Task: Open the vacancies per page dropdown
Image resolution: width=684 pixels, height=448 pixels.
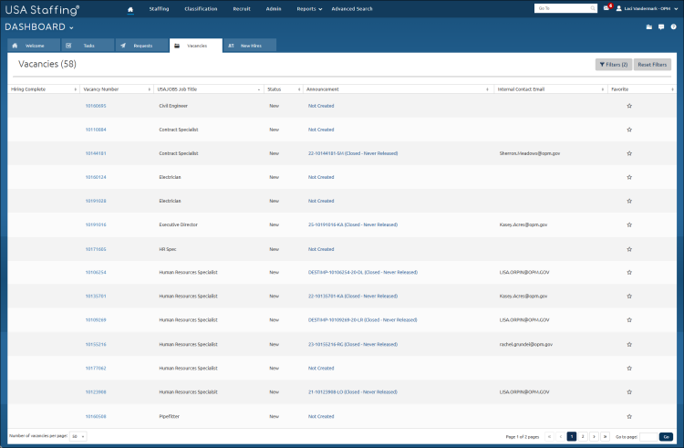Action: 78,436
